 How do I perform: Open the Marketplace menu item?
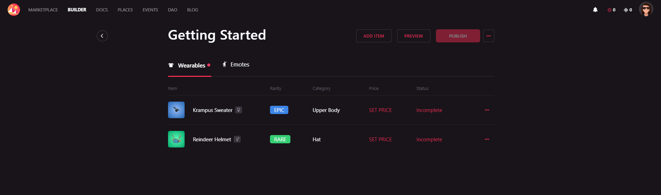(43, 10)
